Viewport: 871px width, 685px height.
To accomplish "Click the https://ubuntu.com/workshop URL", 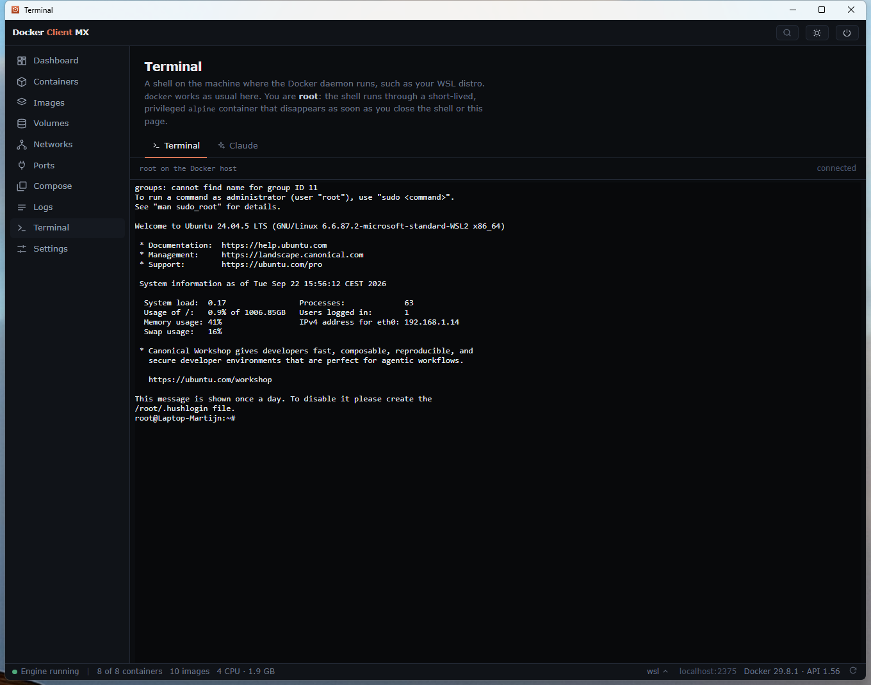I will click(210, 380).
